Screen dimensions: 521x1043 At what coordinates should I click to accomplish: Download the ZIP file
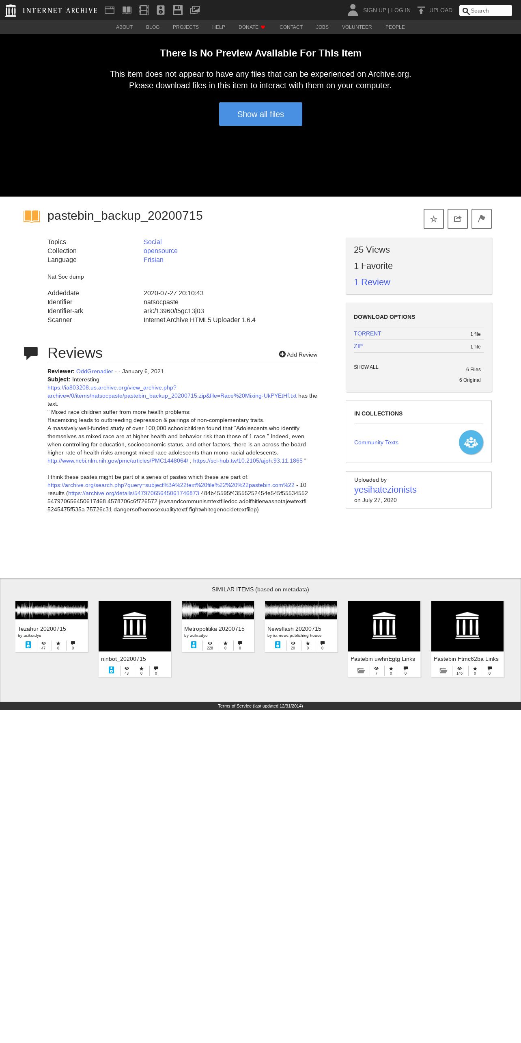click(358, 346)
